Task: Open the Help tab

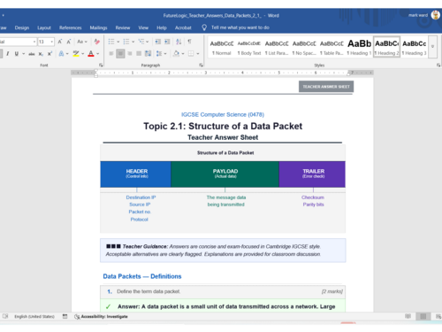Action: [162, 27]
